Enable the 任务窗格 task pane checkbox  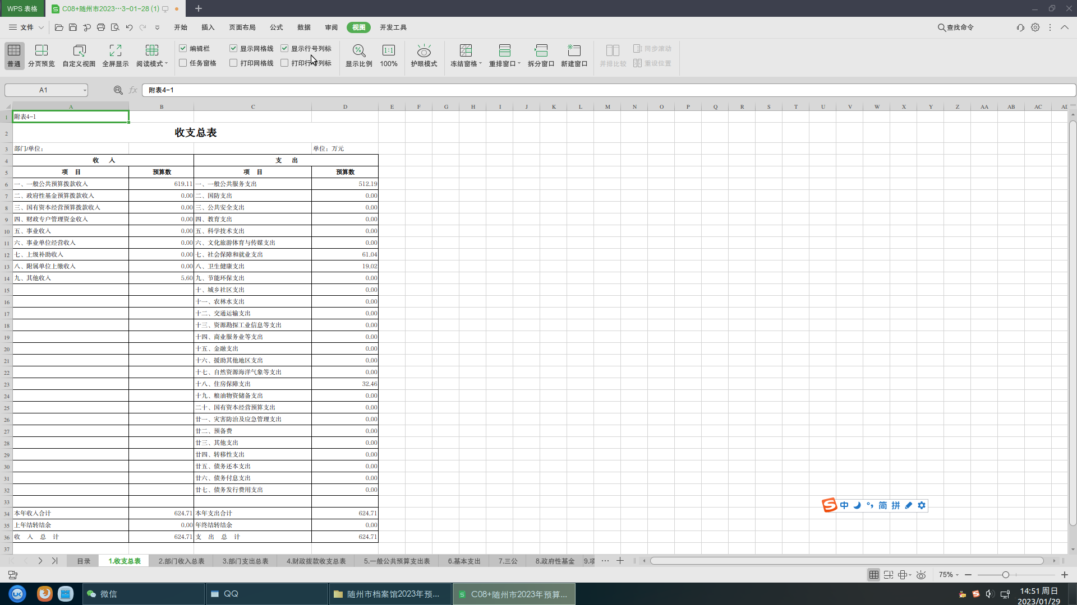coord(183,63)
